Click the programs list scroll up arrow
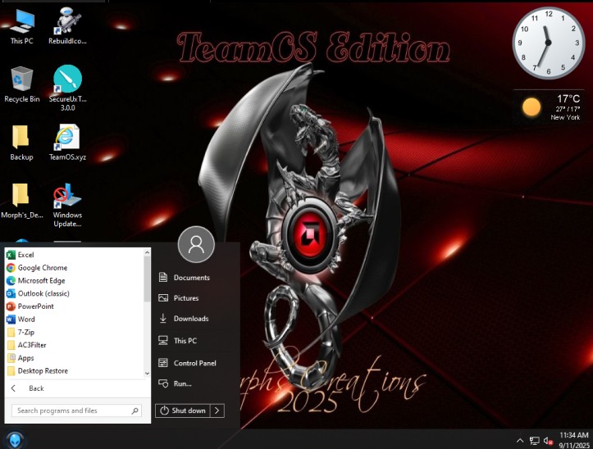Image resolution: width=593 pixels, height=449 pixels. point(147,252)
